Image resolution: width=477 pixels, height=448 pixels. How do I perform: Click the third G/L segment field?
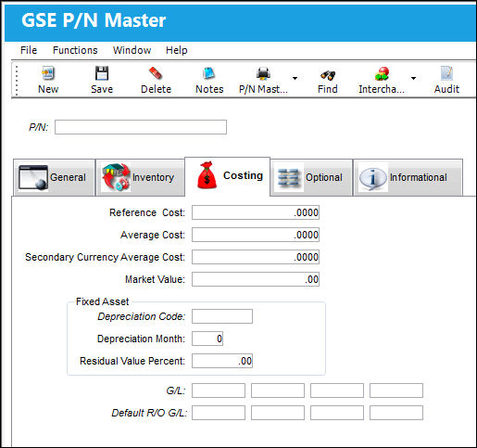click(337, 390)
